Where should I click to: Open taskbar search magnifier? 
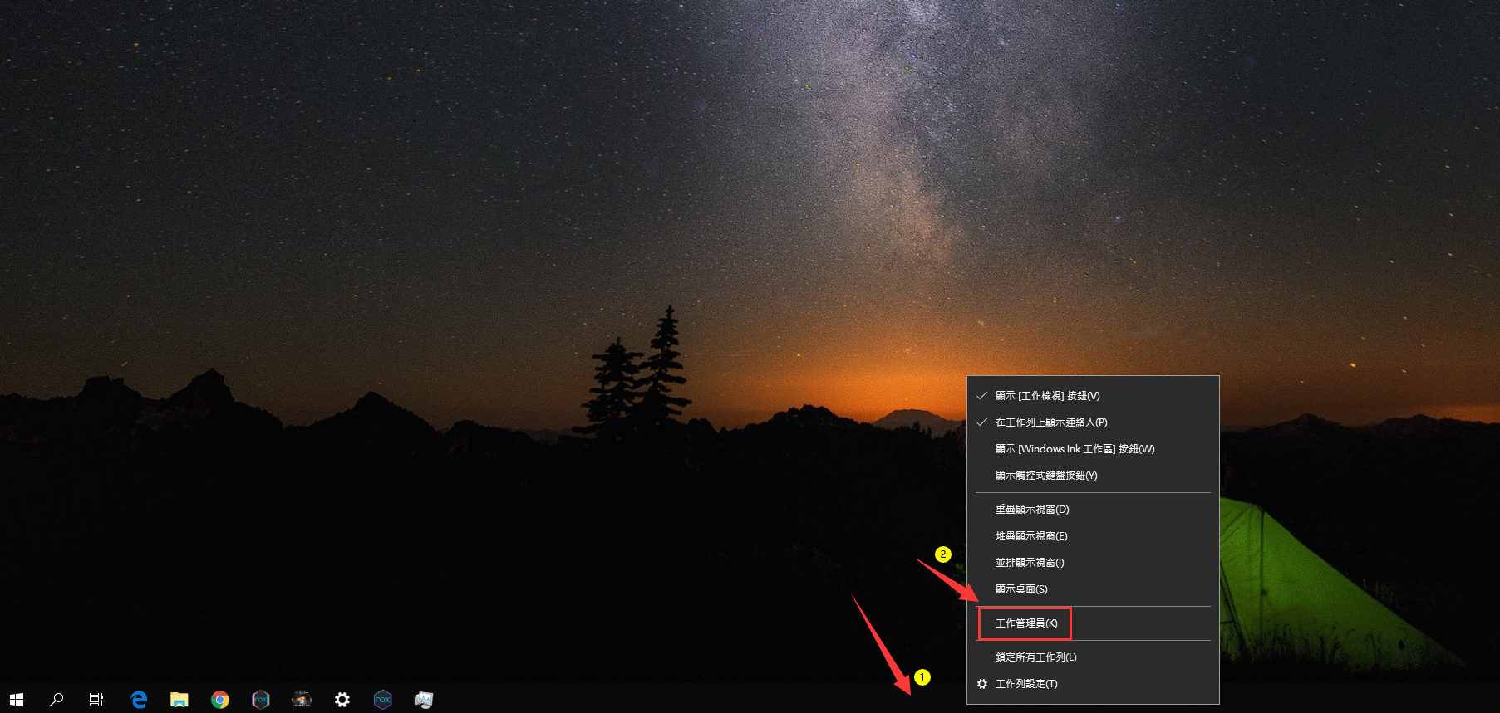pos(57,700)
